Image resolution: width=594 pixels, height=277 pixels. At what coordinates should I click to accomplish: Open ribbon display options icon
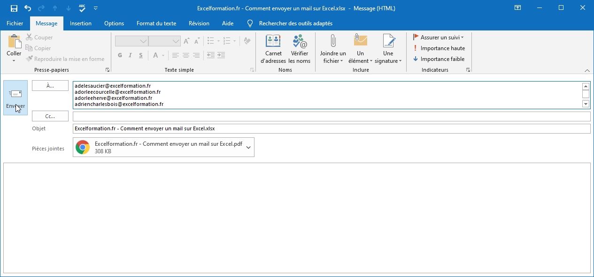tap(517, 8)
